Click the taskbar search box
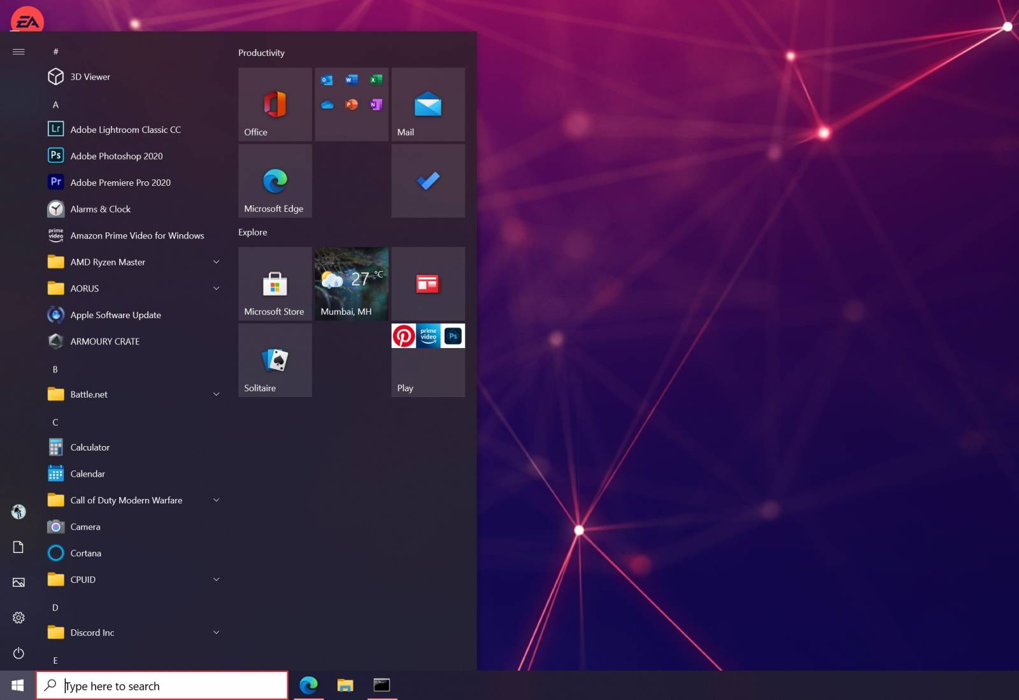 tap(162, 685)
